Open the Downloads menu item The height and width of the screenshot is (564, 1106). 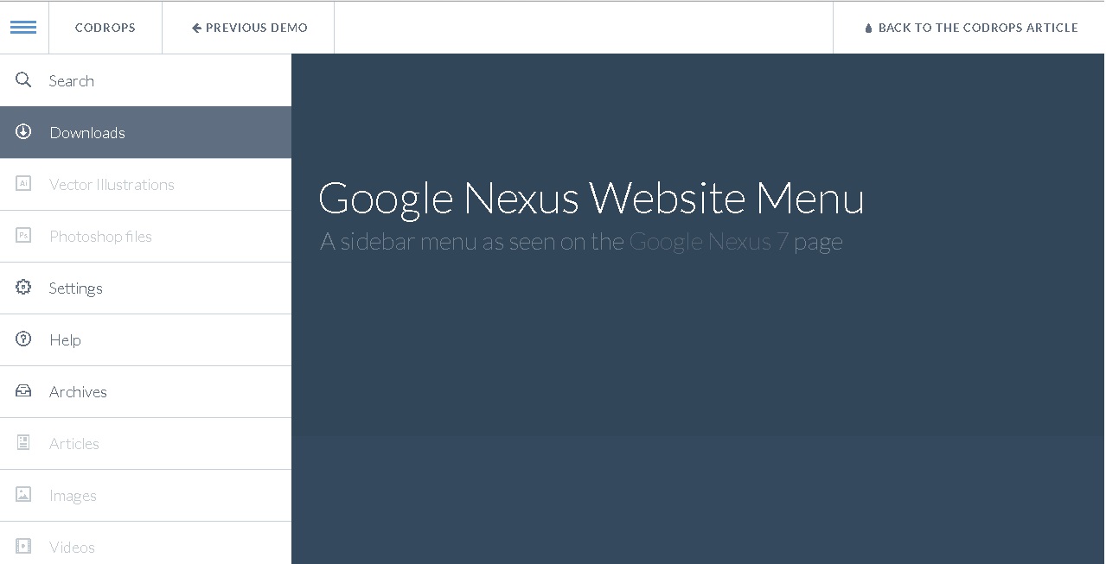pyautogui.click(x=145, y=132)
